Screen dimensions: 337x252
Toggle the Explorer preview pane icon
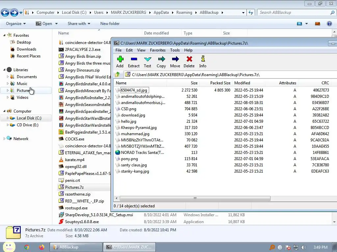pos(318,24)
